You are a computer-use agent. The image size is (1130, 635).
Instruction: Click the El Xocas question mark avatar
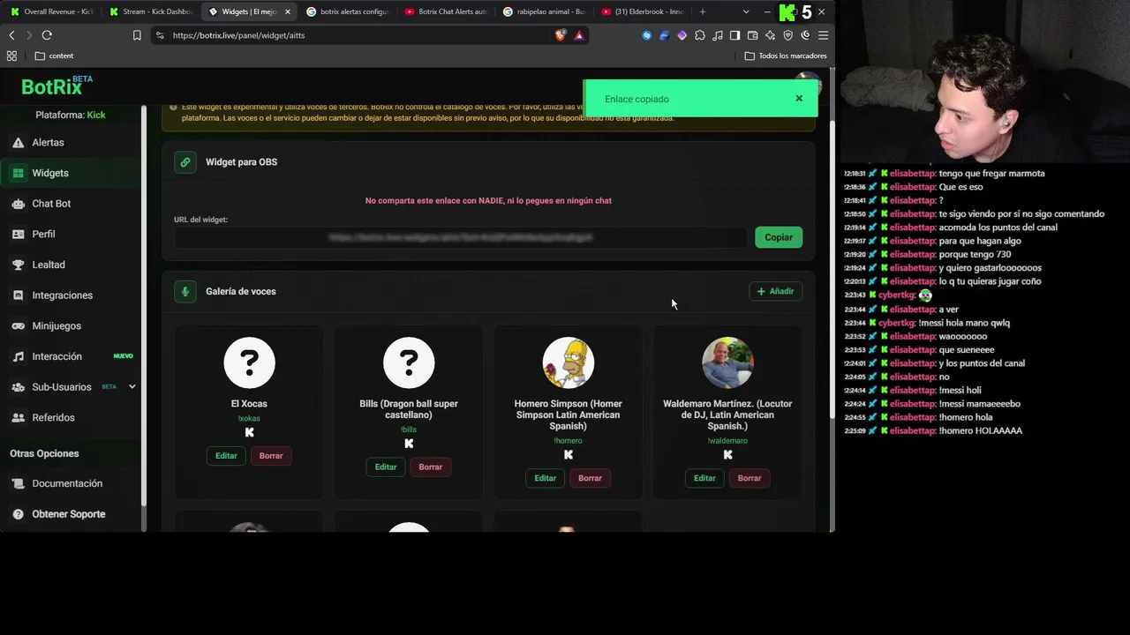coord(249,362)
